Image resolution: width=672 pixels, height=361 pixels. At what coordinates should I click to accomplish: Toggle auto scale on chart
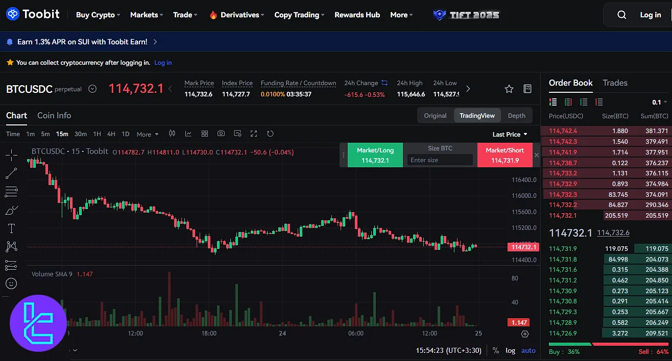529,351
